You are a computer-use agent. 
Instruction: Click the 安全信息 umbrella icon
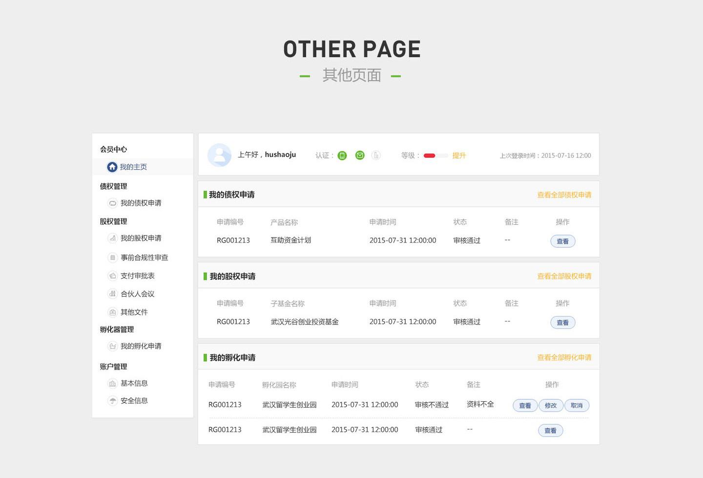point(112,401)
